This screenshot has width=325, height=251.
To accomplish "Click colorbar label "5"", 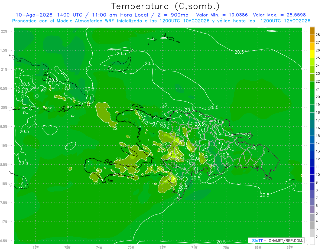I will point(317,214).
